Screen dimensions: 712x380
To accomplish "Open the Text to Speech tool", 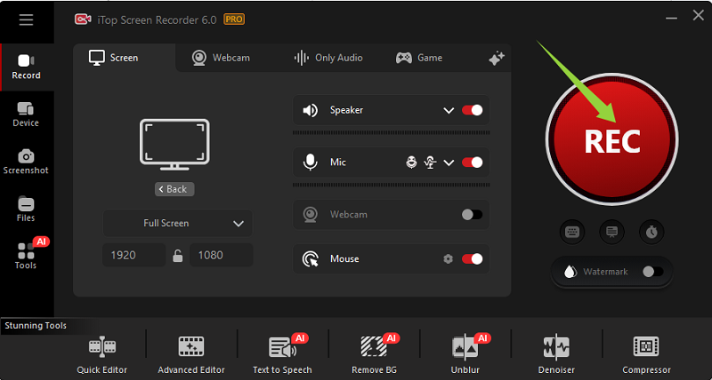I will coord(283,353).
